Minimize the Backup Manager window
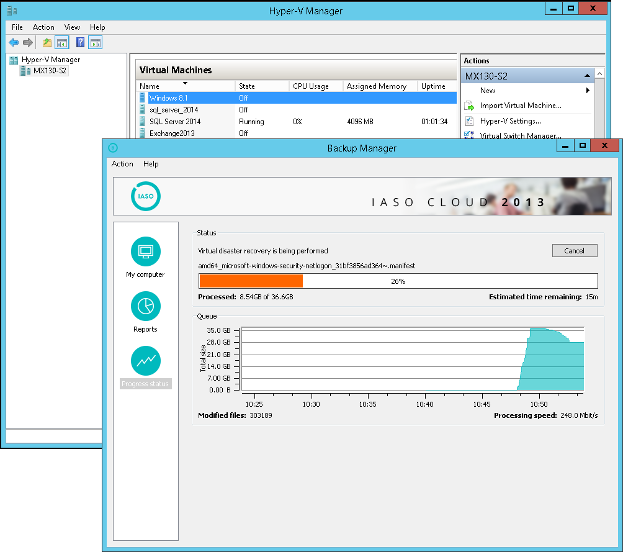The width and height of the screenshot is (623, 552). pyautogui.click(x=565, y=146)
